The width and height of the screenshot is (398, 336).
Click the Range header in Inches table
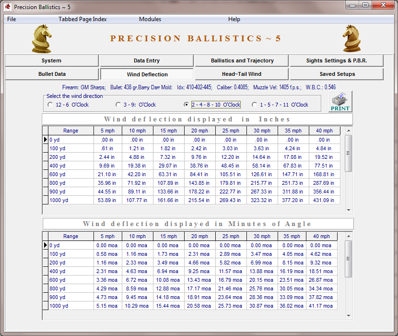tap(71, 131)
